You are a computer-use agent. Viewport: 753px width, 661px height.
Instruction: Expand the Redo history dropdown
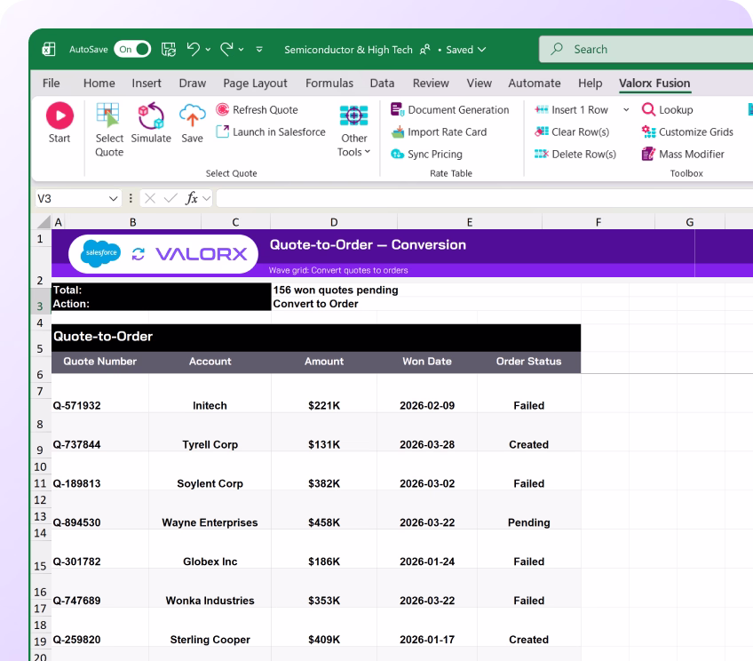tap(241, 50)
